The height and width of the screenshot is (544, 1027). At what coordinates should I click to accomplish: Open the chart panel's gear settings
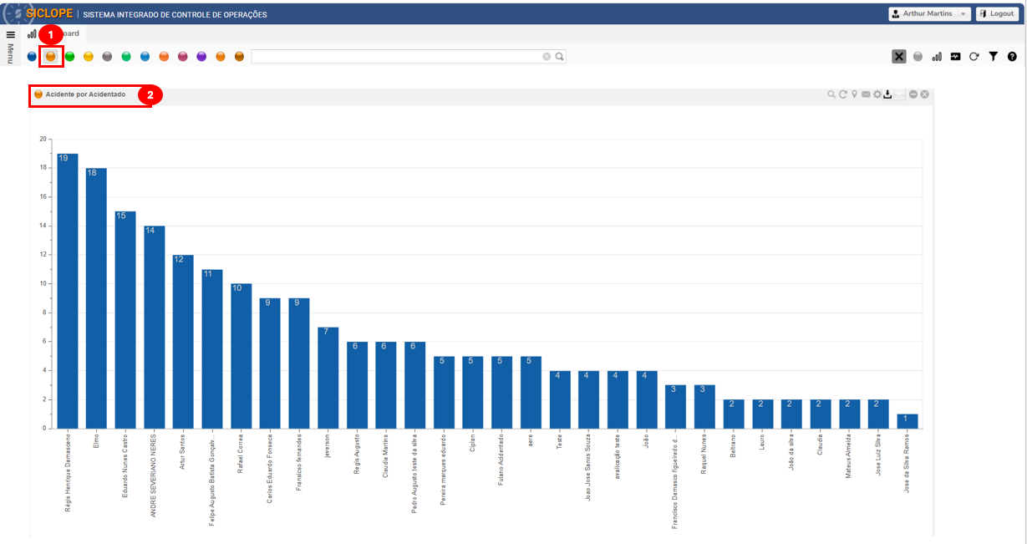[x=877, y=94]
